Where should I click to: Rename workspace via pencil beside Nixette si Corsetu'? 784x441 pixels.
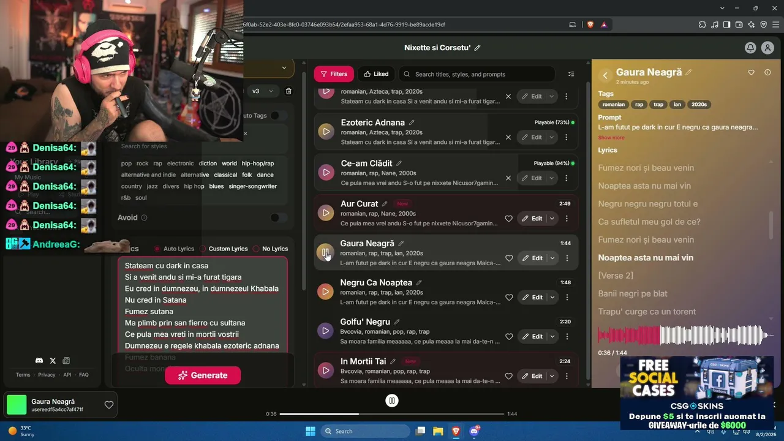(x=478, y=48)
